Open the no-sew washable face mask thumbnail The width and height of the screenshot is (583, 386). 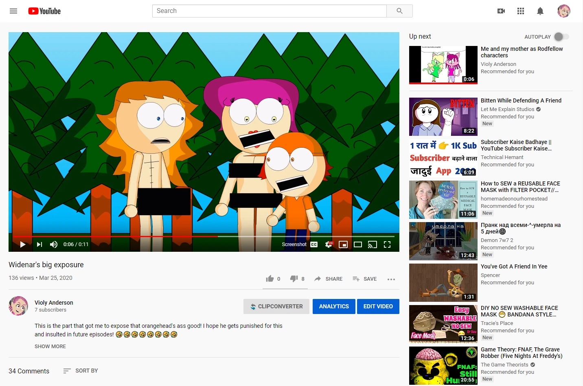[443, 324]
